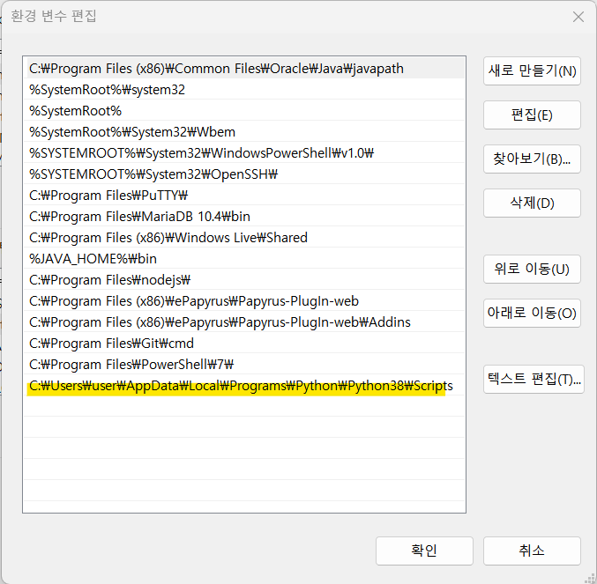Click the 삭제(D) delete button
The image size is (597, 584).
click(x=532, y=203)
